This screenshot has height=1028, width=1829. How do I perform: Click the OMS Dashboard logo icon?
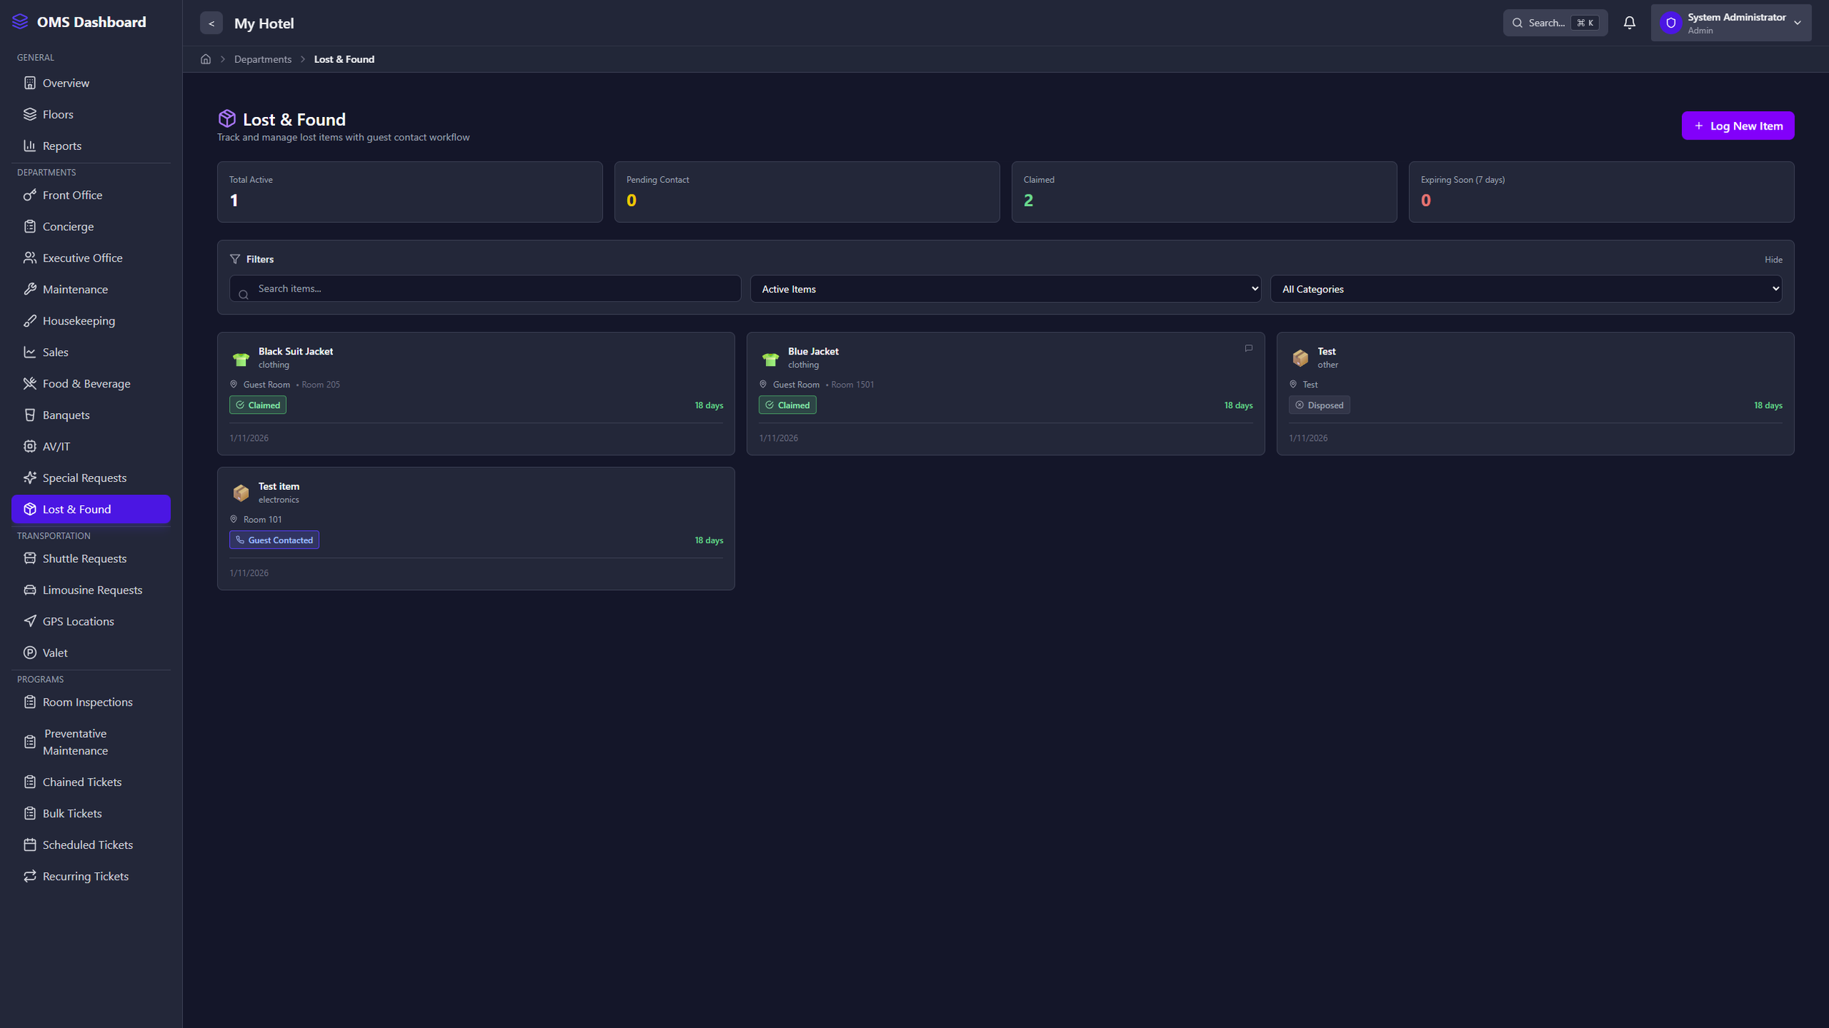(x=20, y=22)
